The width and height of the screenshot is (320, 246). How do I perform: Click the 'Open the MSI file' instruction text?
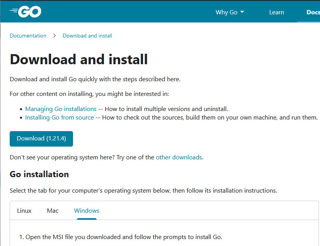[x=124, y=237]
